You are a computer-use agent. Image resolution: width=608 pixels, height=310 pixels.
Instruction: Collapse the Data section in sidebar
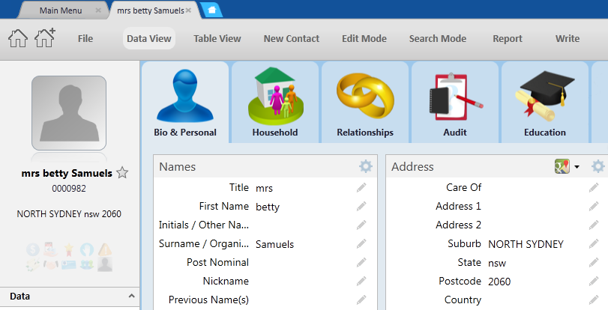tap(131, 297)
